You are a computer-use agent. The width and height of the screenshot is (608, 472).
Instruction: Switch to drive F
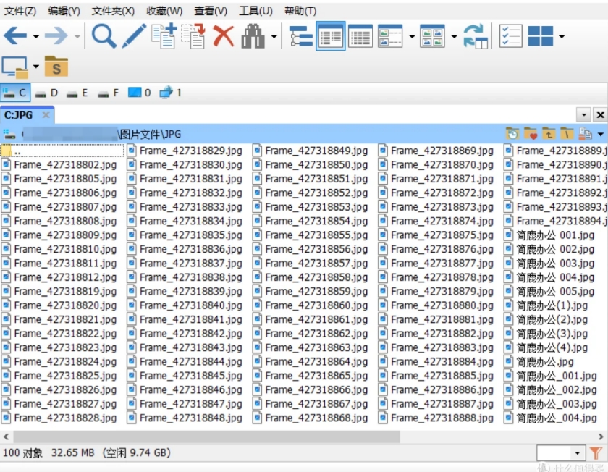click(x=109, y=93)
